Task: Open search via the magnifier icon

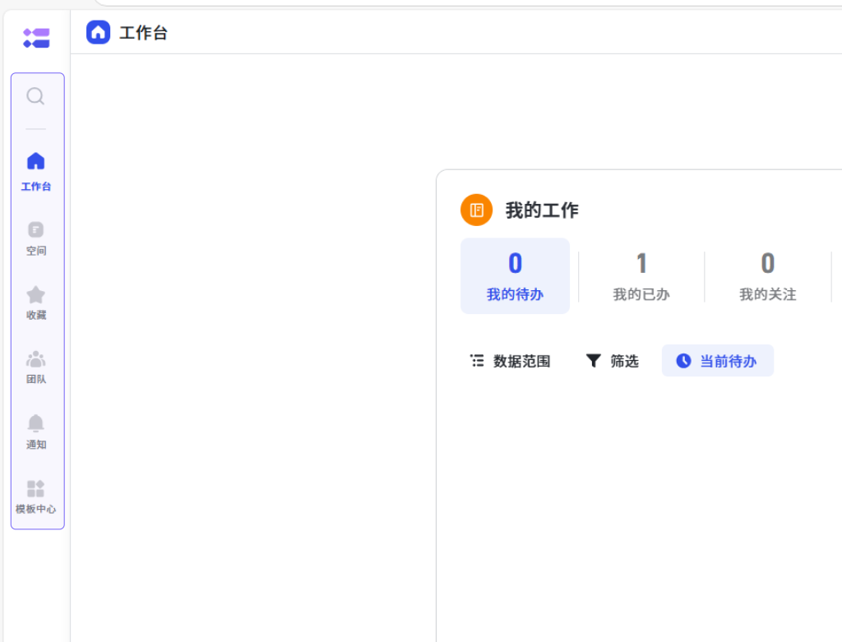Action: tap(35, 97)
